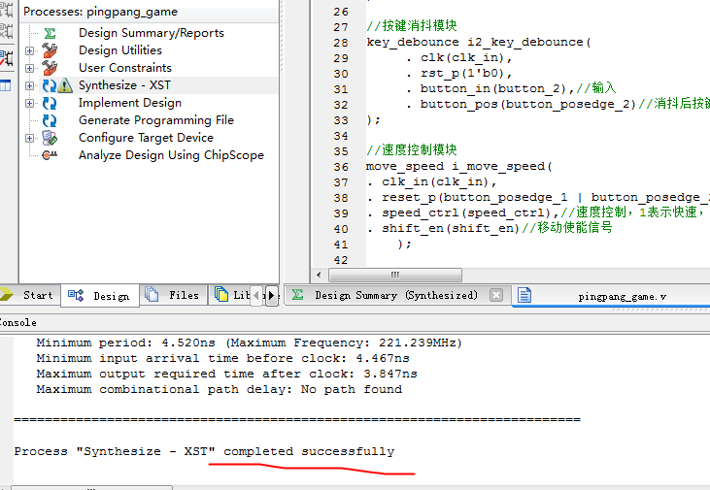Viewport: 710px width, 490px height.
Task: Click the Design Utilities toolbox icon
Action: point(50,50)
